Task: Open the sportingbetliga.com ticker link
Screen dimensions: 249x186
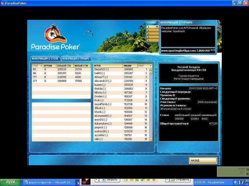Action: tap(188, 51)
